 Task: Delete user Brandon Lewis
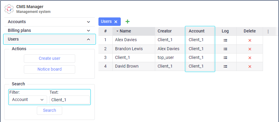pos(250,49)
